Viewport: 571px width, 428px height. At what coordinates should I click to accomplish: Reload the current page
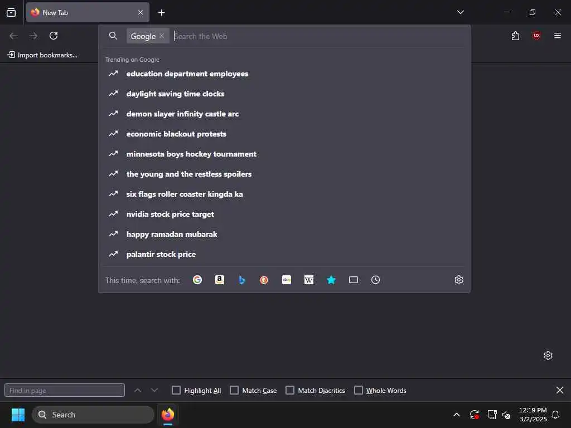tap(54, 36)
